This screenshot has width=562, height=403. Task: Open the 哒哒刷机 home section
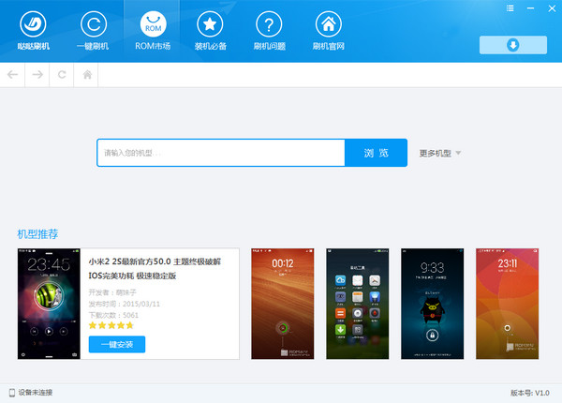tap(33, 31)
